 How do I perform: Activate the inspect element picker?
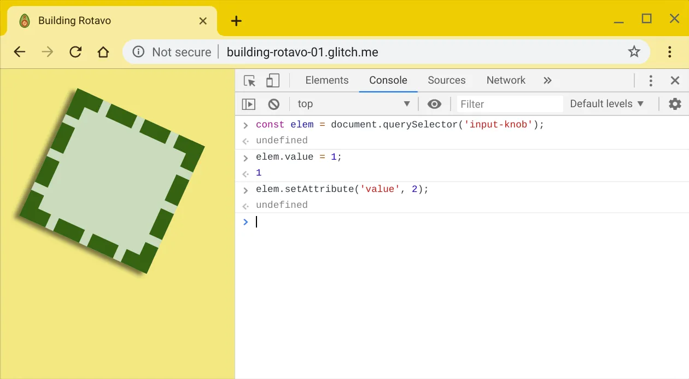point(249,80)
